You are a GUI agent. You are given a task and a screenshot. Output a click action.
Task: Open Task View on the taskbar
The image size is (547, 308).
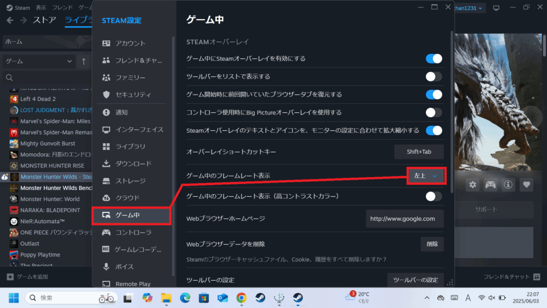point(128,298)
